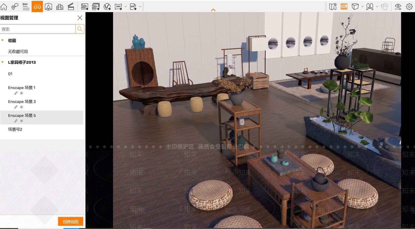Click the EXE standalone export icon
415x229 pixels.
coord(133,6)
